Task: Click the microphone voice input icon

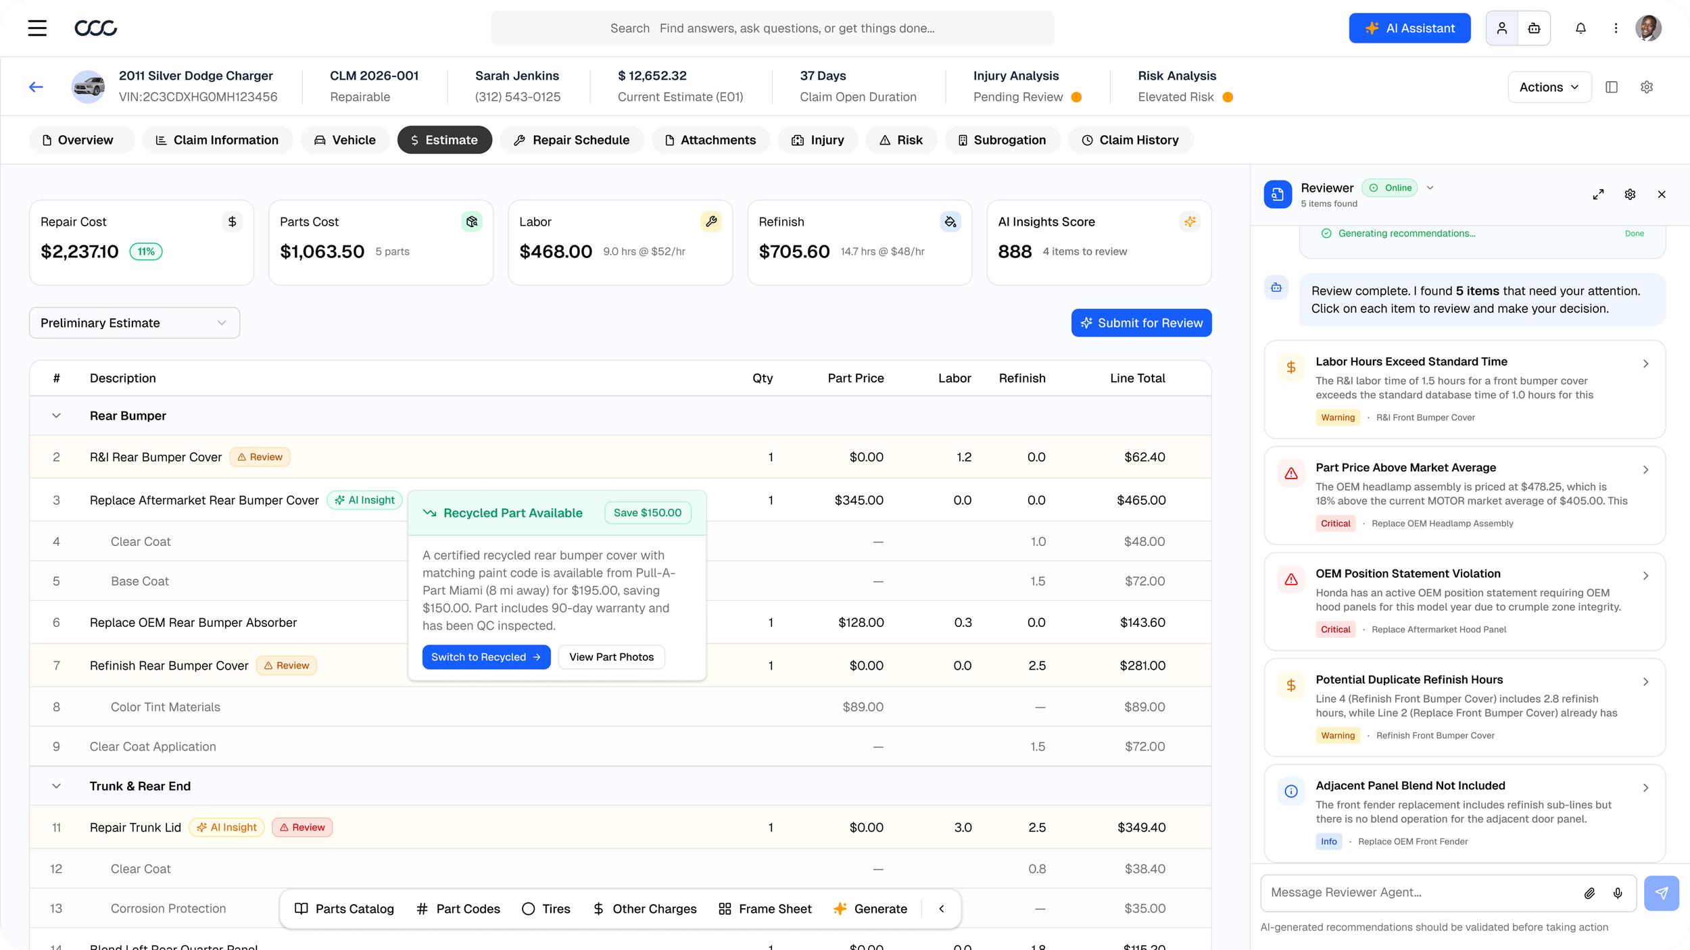Action: (1618, 893)
